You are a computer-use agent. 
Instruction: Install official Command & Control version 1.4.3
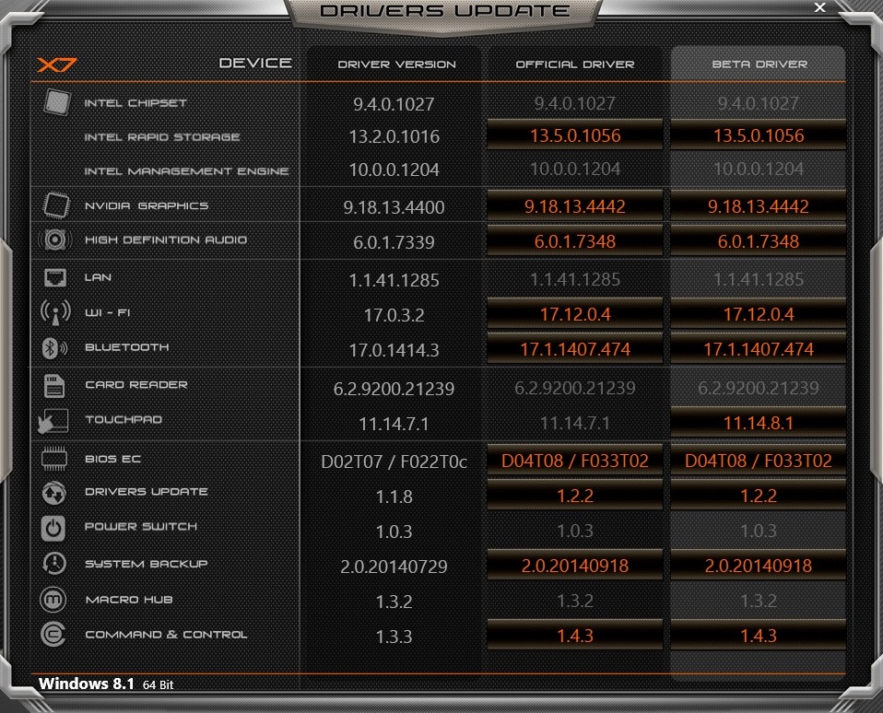(575, 635)
